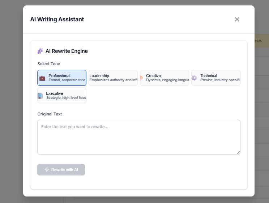269x203 pixels.
Task: Click the AI Writing Assistant title
Action: [x=57, y=20]
